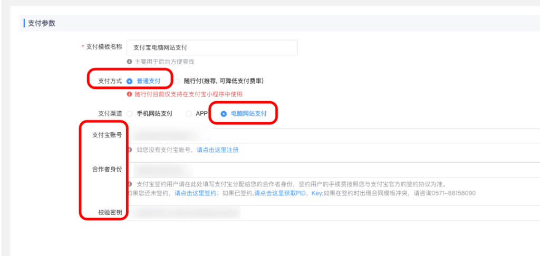Click the 支付模板名称 input field

coord(212,47)
